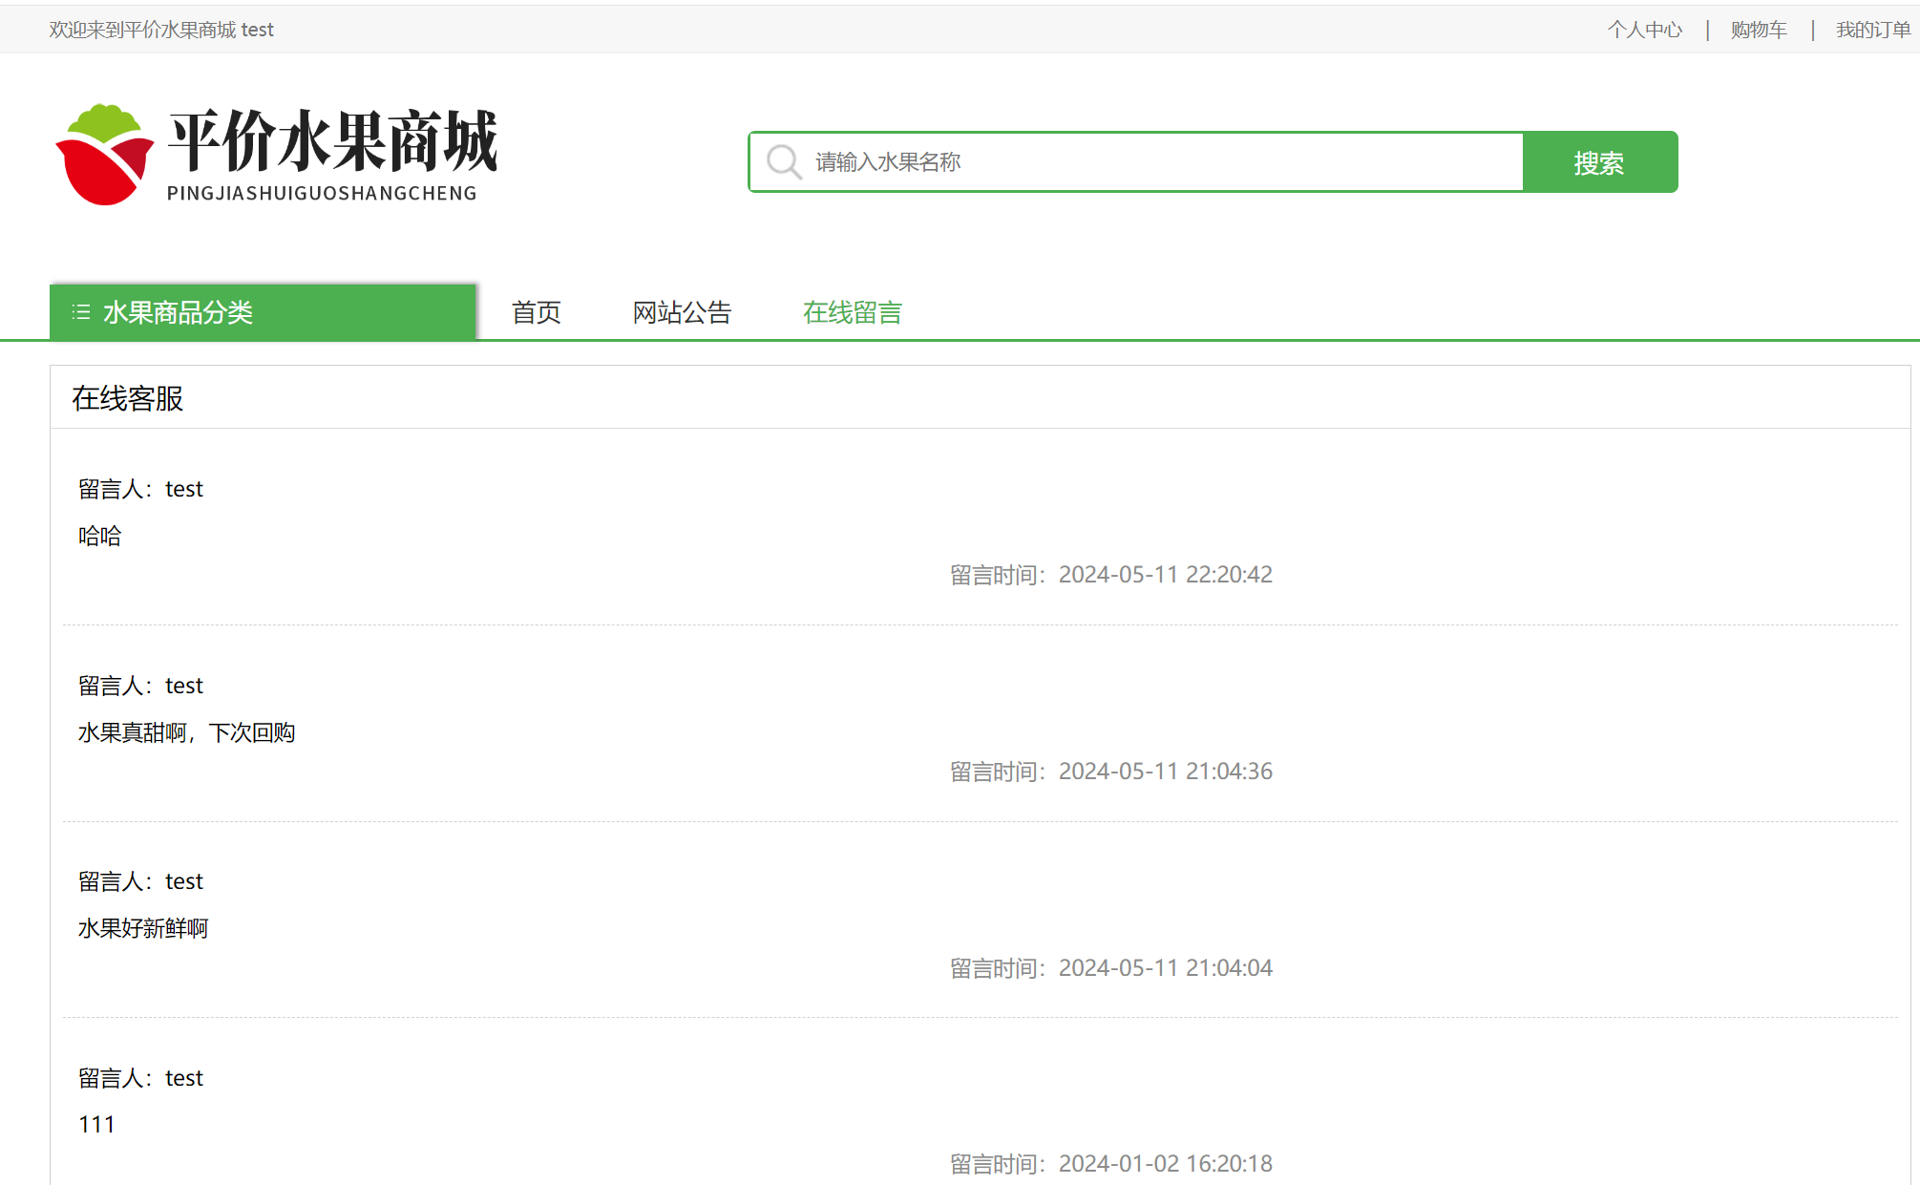
Task: Open the 网站公告 tab
Action: pos(682,312)
